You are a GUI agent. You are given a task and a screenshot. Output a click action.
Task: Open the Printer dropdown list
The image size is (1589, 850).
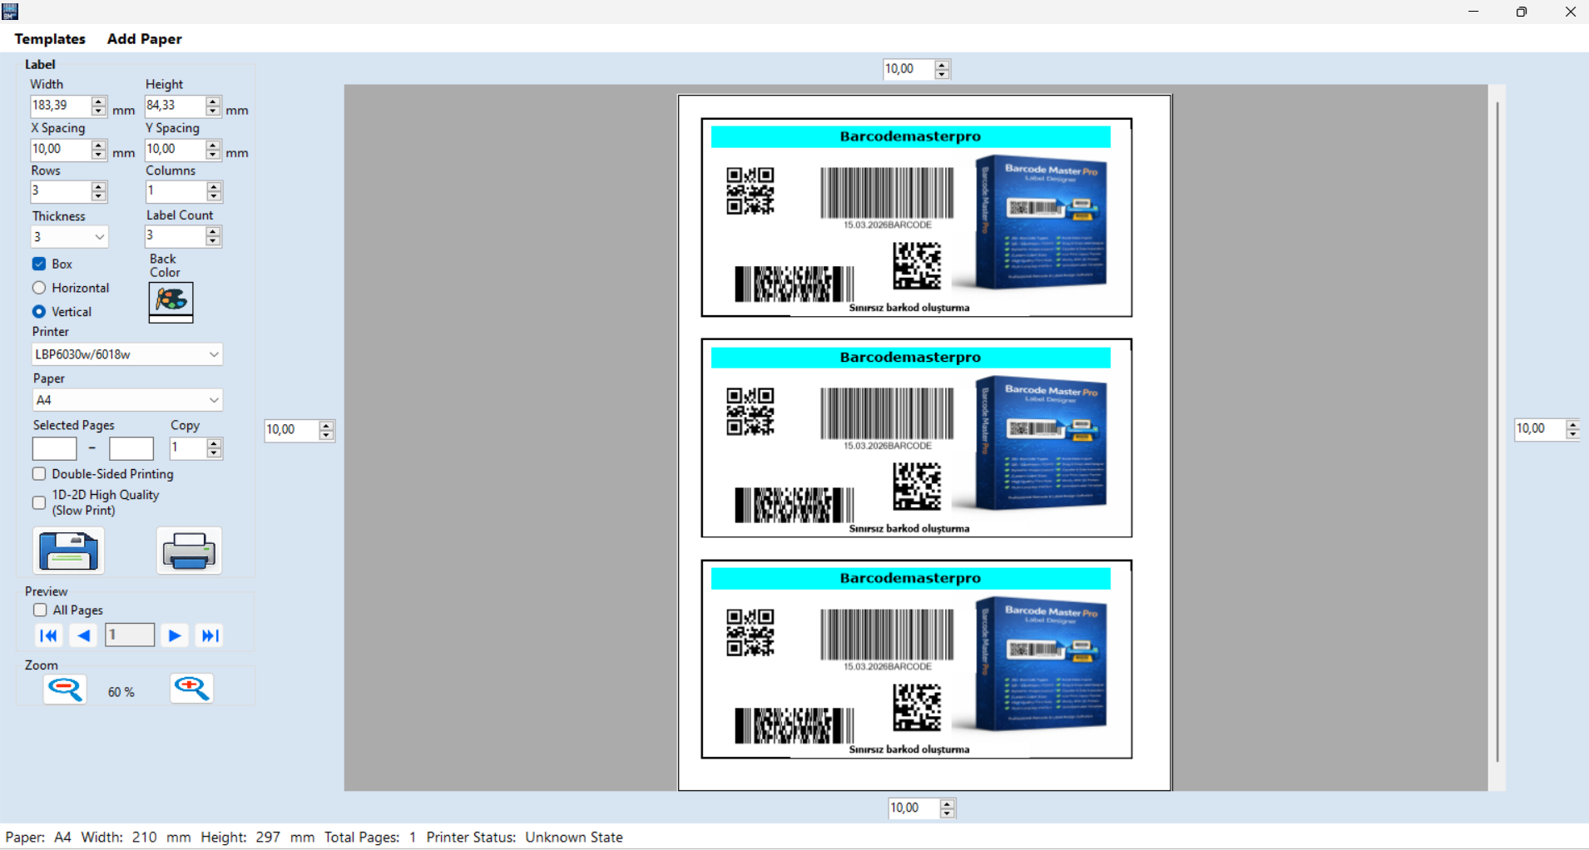tap(127, 354)
